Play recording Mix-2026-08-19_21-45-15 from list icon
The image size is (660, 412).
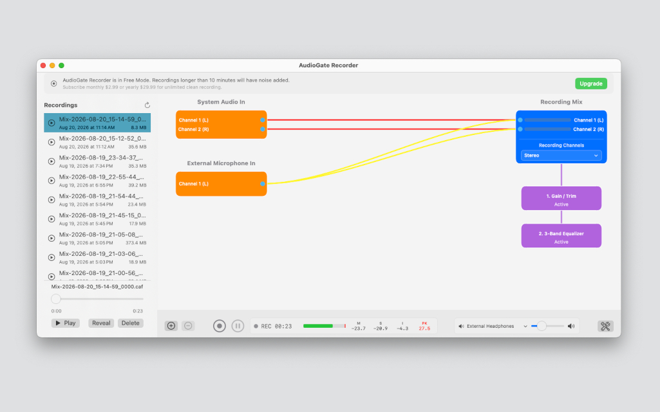pos(52,219)
